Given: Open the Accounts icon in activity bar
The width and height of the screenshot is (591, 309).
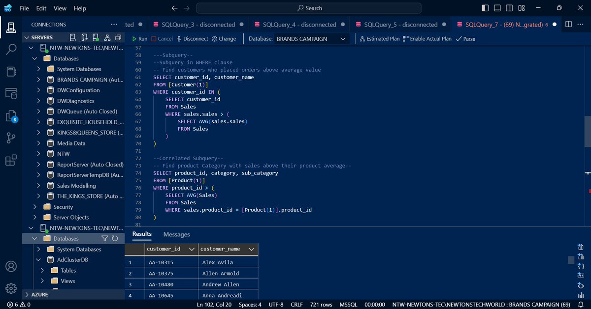Looking at the screenshot, I should click(11, 266).
